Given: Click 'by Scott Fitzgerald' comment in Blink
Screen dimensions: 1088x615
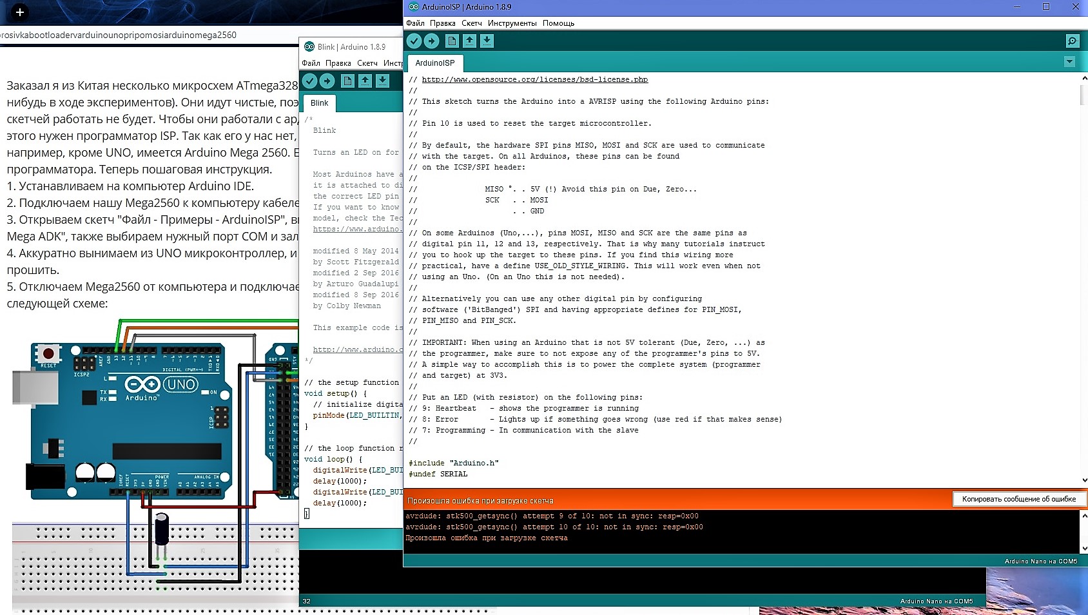Looking at the screenshot, I should coord(356,262).
